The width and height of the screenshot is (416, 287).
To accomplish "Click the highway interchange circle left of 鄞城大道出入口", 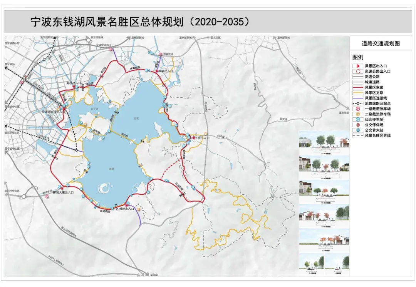I will point(24,197).
